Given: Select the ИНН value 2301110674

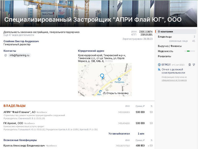Looking at the screenshot, I should (146, 32).
